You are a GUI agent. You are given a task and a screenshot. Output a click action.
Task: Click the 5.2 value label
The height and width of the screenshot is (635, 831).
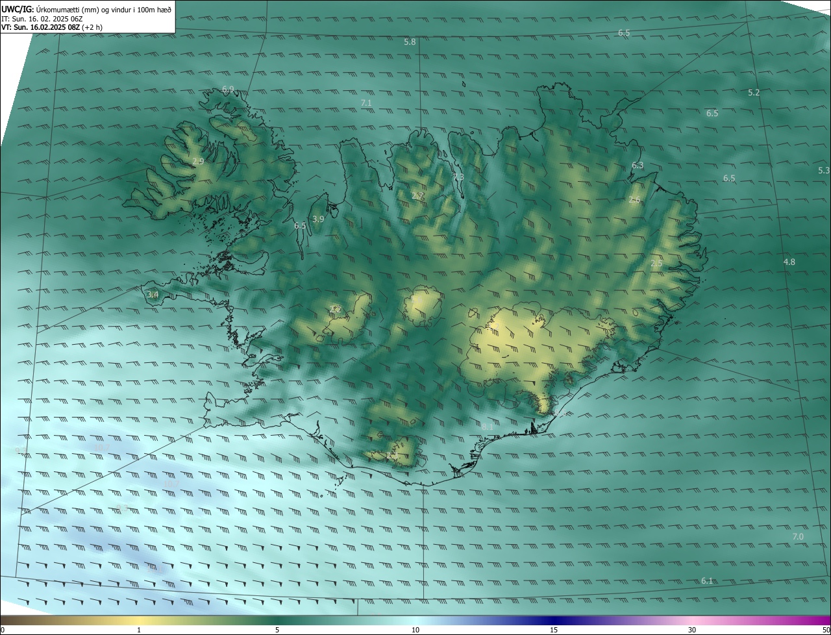754,93
